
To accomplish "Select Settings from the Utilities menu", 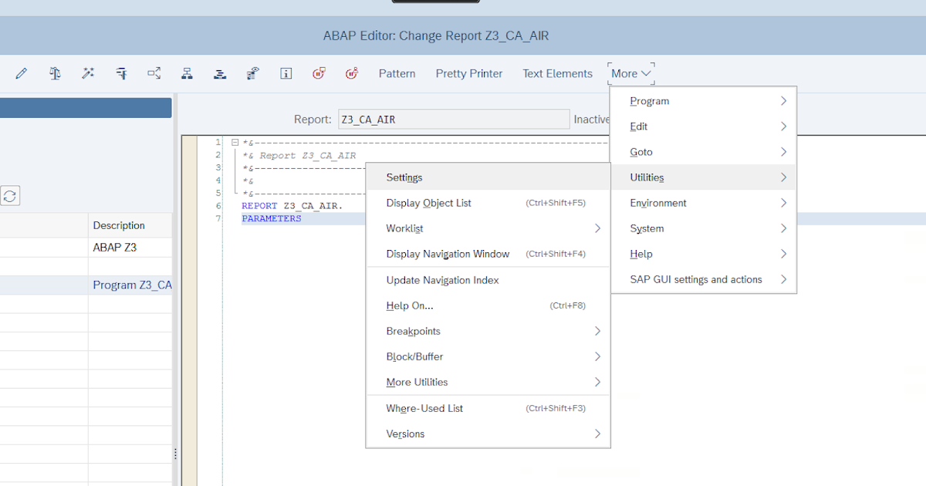I will pyautogui.click(x=404, y=177).
